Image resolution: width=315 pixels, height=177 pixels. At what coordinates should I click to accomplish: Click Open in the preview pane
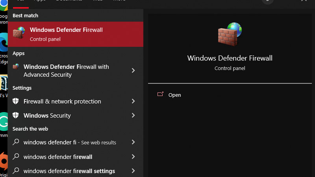coord(174,95)
